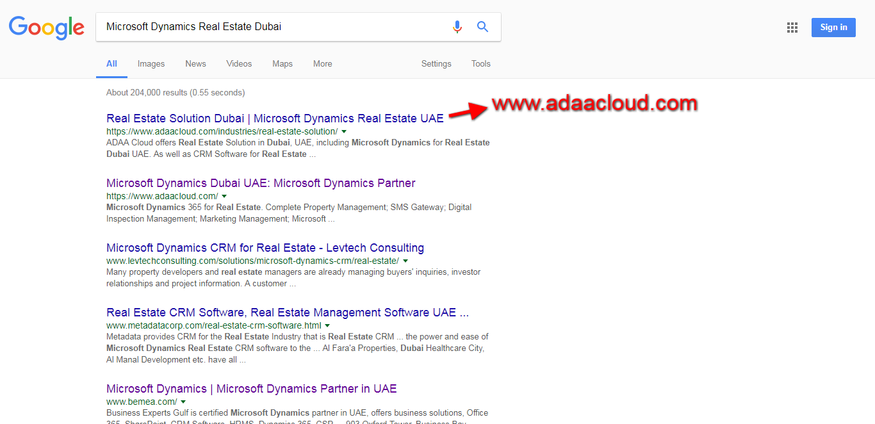Open the Maps results tab
The height and width of the screenshot is (424, 875).
[x=282, y=64]
